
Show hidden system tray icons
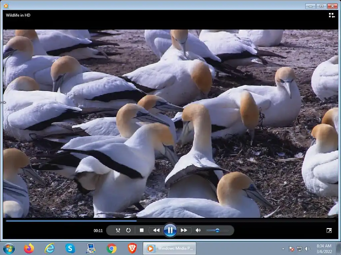[283, 249]
